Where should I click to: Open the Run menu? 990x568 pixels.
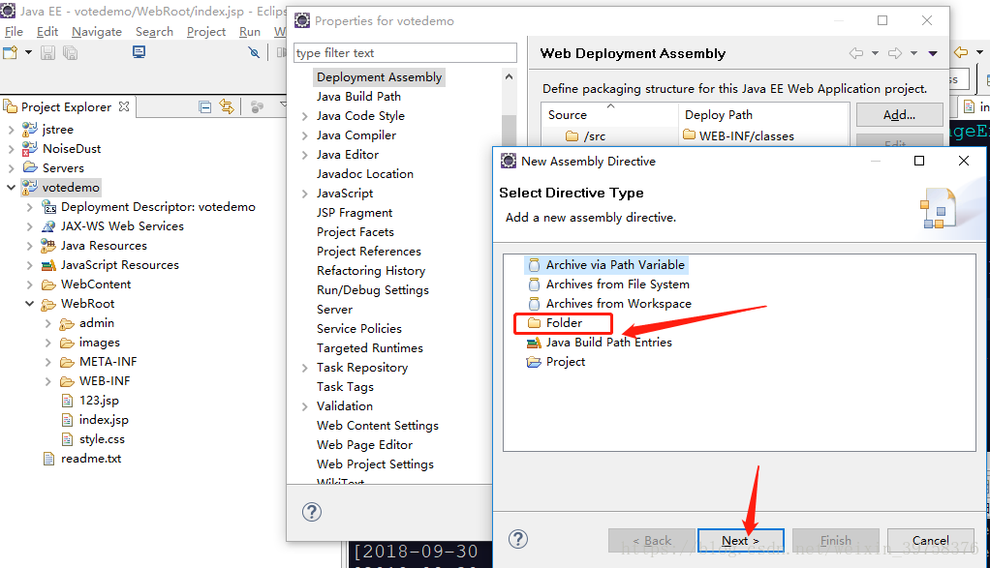tap(249, 32)
